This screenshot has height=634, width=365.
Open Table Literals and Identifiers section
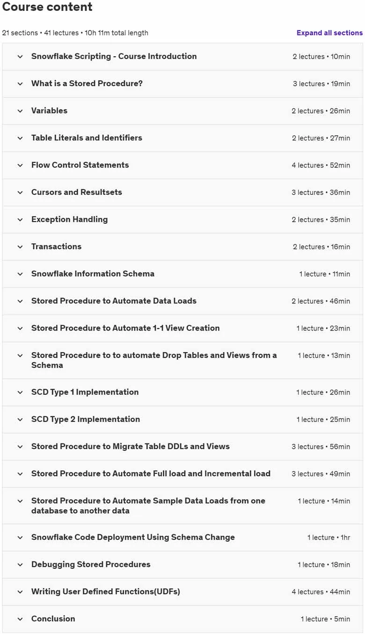click(182, 138)
